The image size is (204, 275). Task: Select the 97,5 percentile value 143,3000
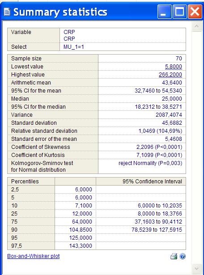click(x=81, y=245)
